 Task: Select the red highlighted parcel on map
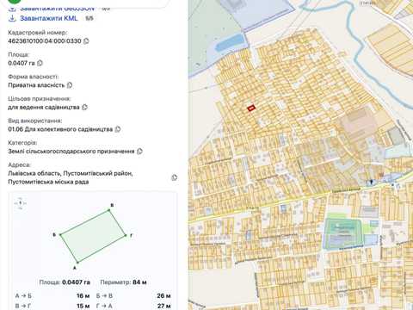251,108
